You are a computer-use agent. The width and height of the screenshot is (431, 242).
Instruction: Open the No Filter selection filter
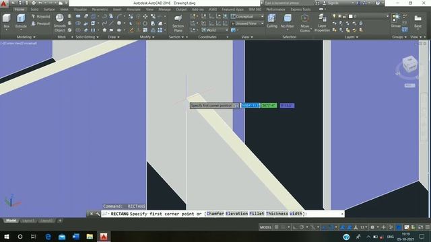288,21
